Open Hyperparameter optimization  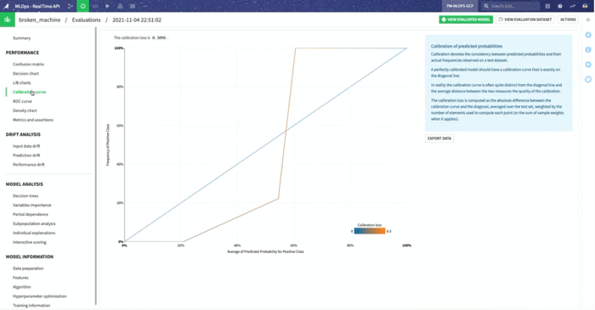(x=40, y=296)
